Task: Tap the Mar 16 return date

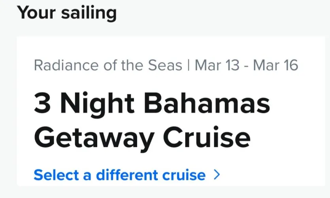Action: pos(275,65)
